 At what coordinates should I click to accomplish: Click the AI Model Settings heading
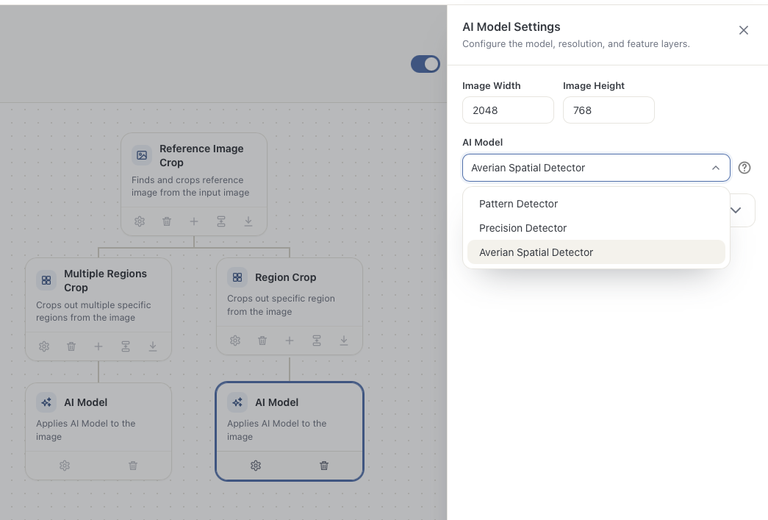pyautogui.click(x=511, y=27)
